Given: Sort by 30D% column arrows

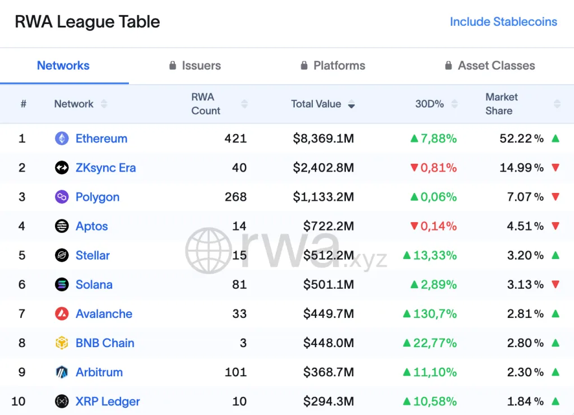Looking at the screenshot, I should [455, 104].
